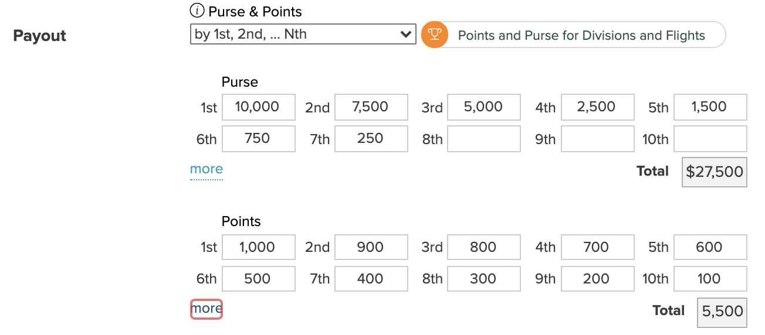
Task: Select the 2nd place Purse field showing 7,500
Action: 371,107
